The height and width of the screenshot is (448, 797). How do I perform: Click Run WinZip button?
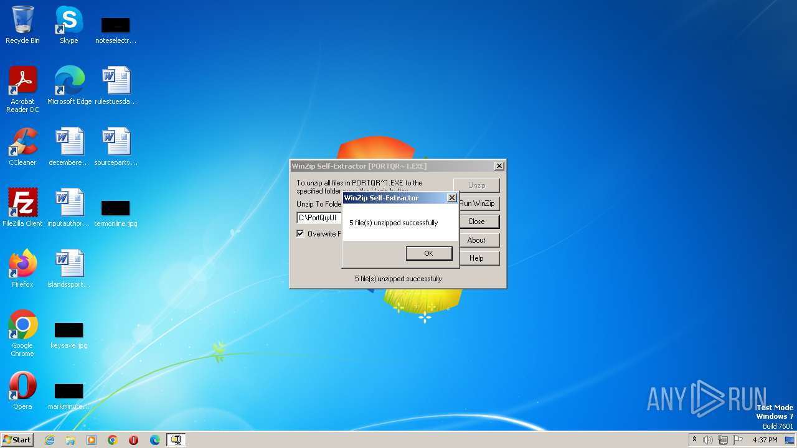click(478, 203)
